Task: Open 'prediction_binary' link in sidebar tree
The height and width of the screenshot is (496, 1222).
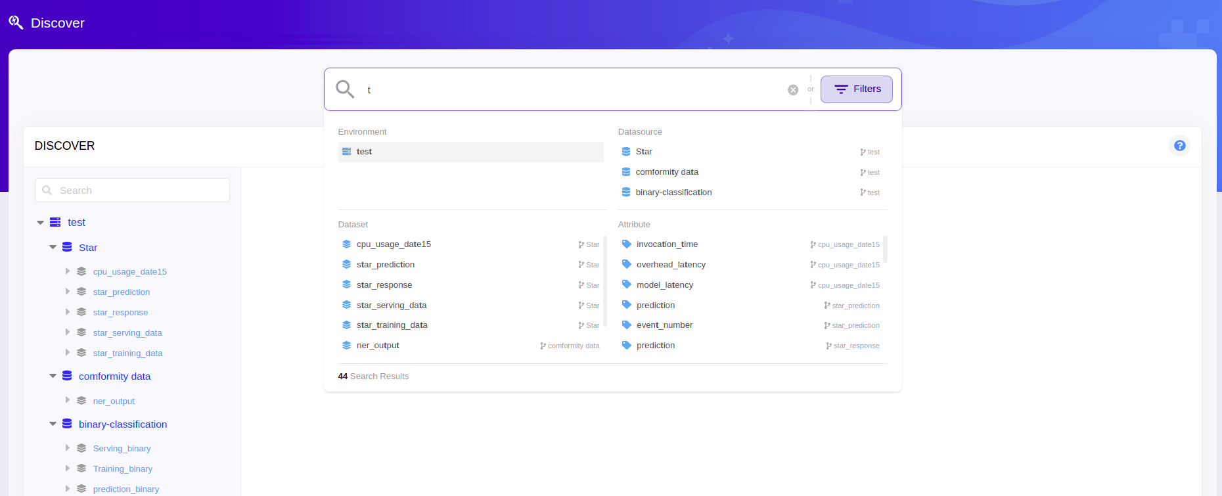Action: coord(126,489)
